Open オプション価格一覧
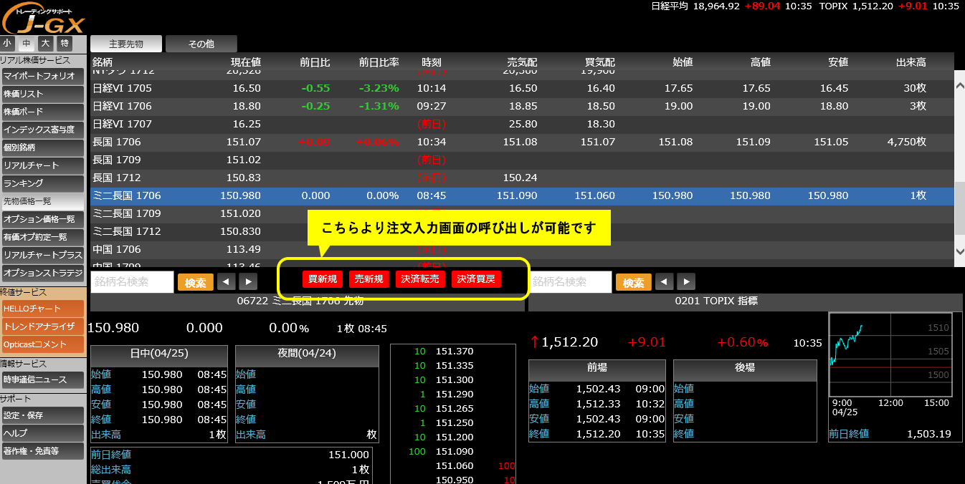 pos(43,219)
